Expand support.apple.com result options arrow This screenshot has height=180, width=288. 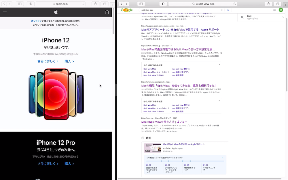[185, 26]
